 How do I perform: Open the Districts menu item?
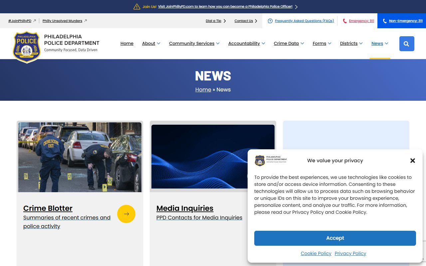[349, 44]
